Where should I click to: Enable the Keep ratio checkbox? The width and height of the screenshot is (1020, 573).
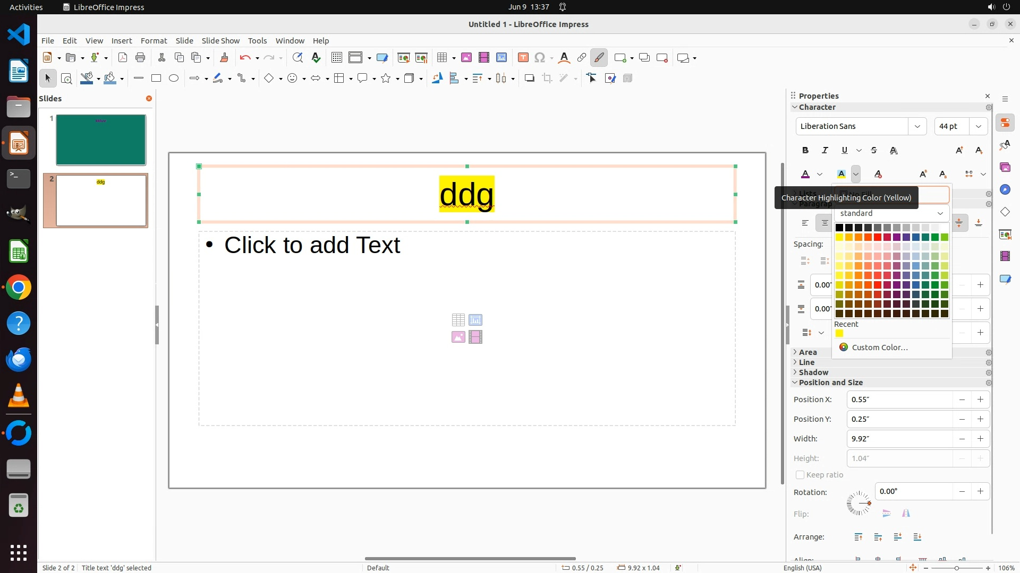(800, 475)
